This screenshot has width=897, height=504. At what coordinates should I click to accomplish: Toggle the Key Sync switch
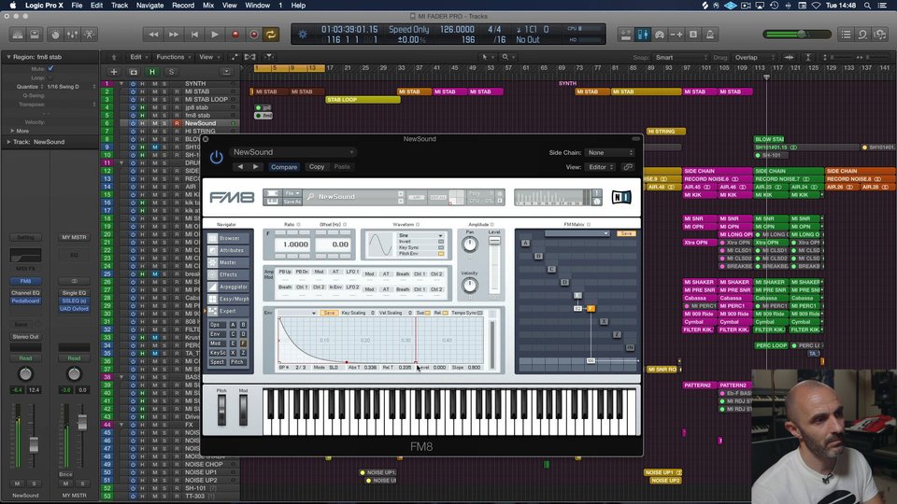pyautogui.click(x=440, y=247)
